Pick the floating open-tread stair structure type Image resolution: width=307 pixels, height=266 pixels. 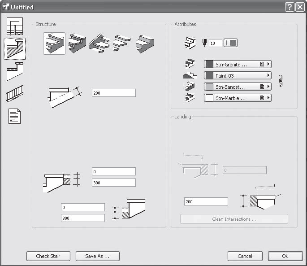122,44
